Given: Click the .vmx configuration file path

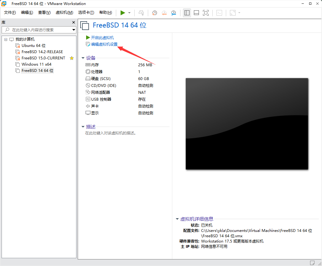Looking at the screenshot, I should 257,233.
